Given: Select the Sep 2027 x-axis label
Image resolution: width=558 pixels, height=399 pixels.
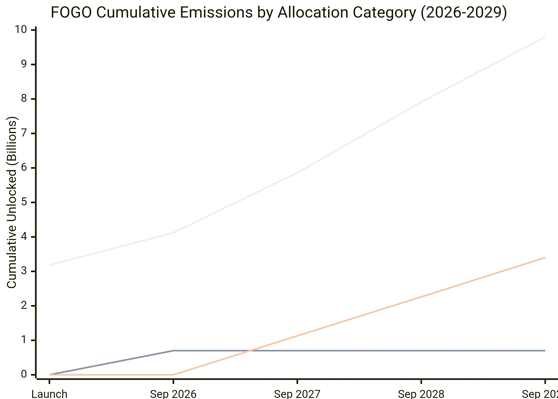Looking at the screenshot, I should [297, 394].
